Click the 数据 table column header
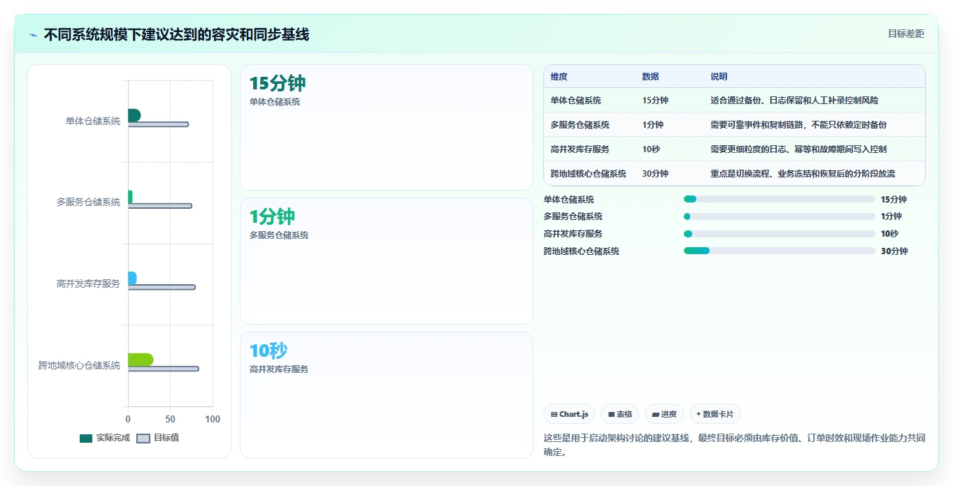The height and width of the screenshot is (486, 953). (650, 77)
